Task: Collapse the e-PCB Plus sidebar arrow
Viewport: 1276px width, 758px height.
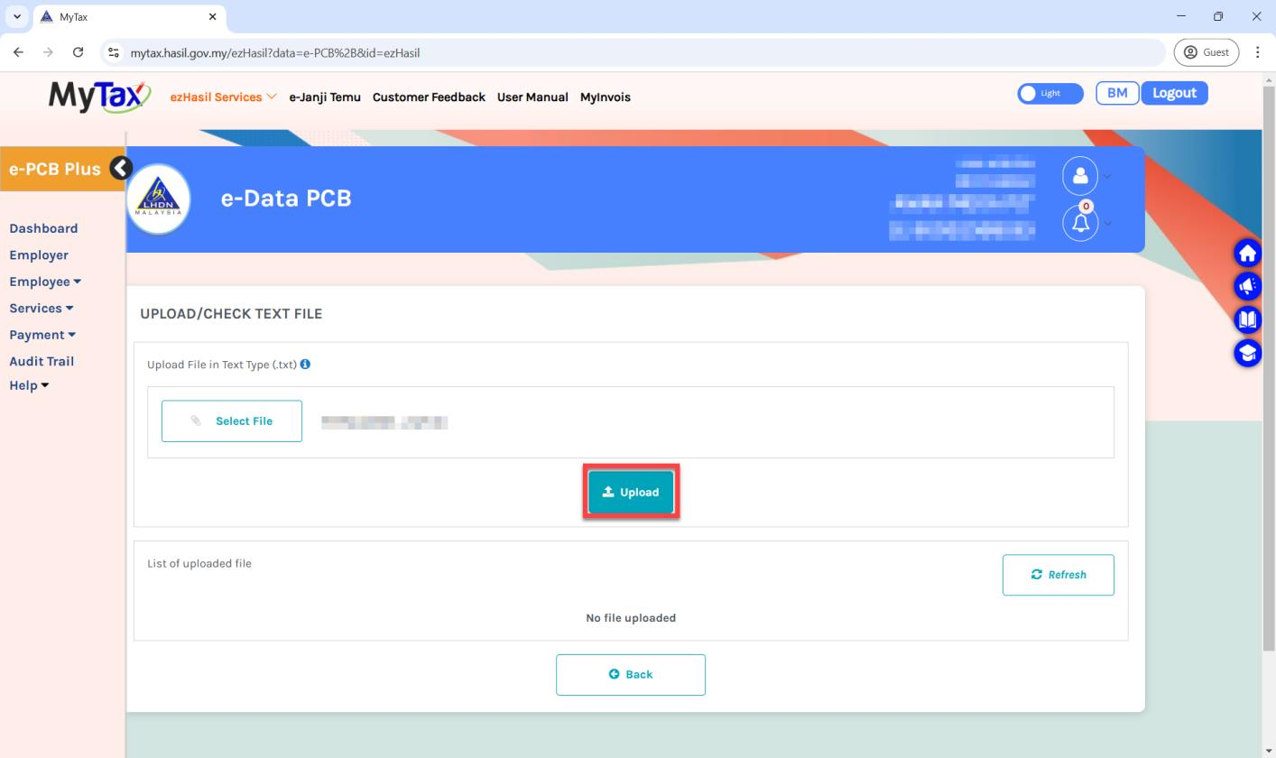Action: click(x=121, y=168)
